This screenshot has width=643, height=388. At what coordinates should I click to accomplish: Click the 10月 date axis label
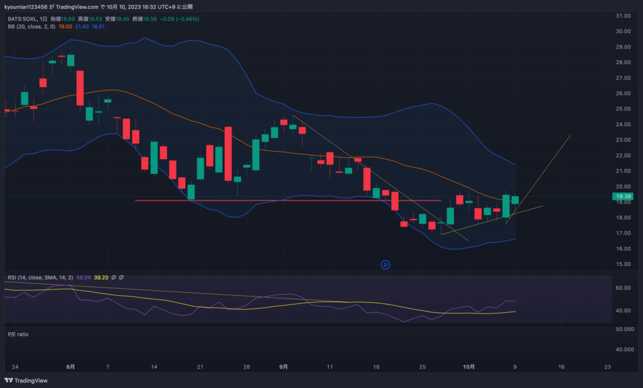[x=468, y=367]
